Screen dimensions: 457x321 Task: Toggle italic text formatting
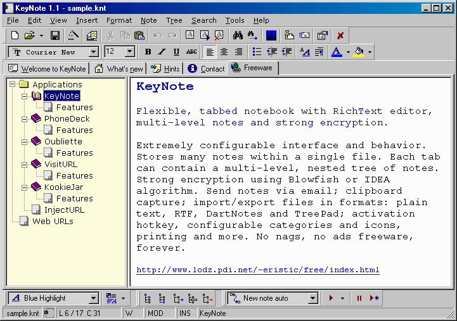pos(162,52)
